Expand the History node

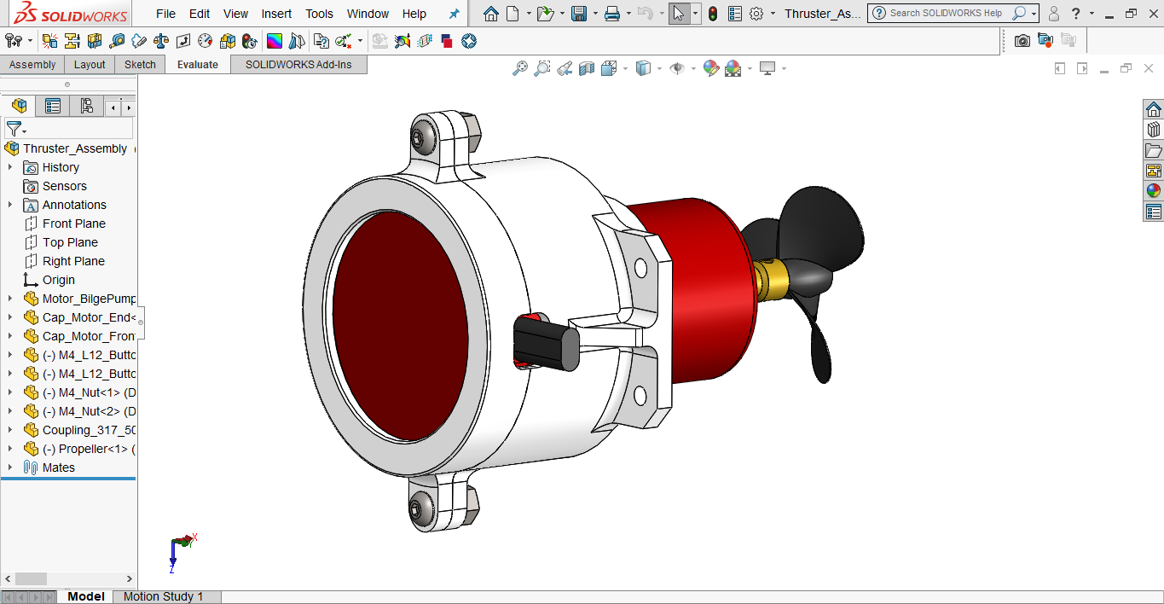pyautogui.click(x=10, y=167)
